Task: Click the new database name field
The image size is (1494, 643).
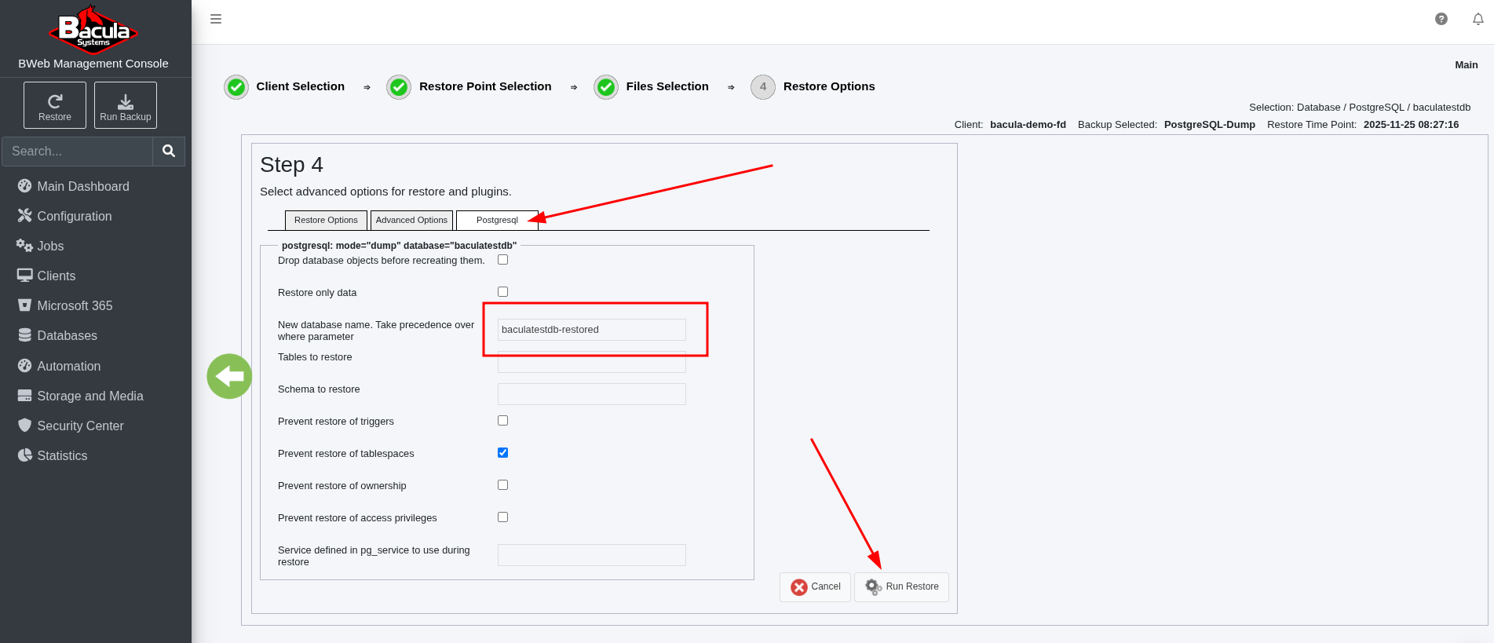Action: coord(591,330)
